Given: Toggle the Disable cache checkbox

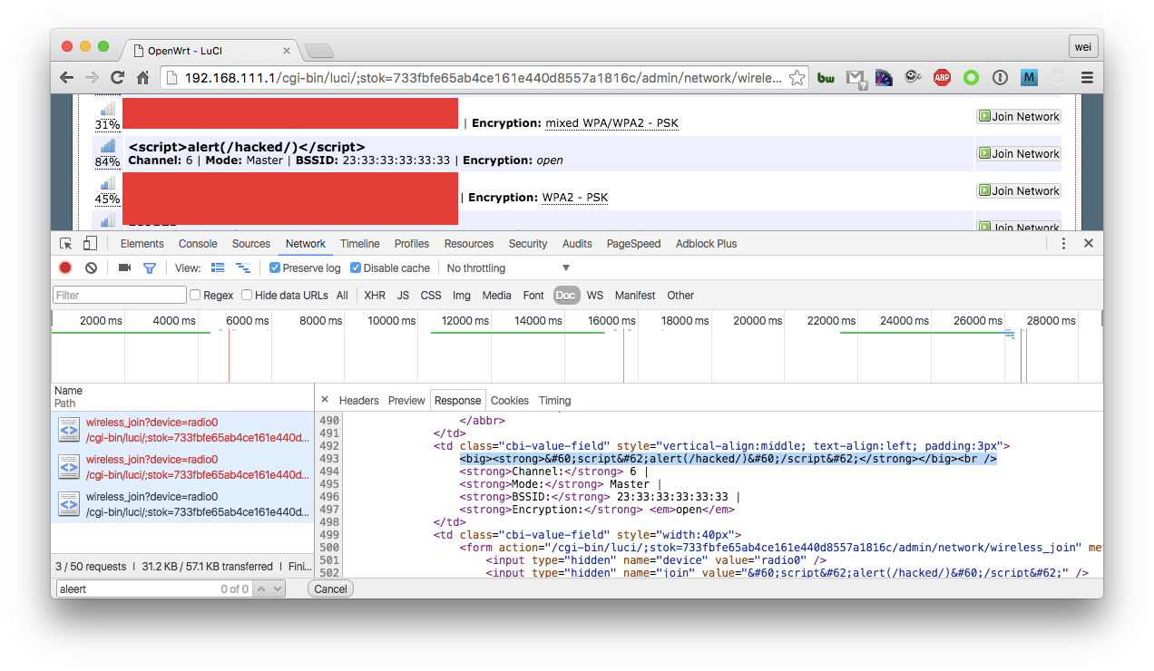Looking at the screenshot, I should [x=356, y=268].
